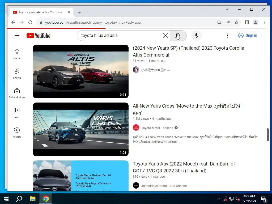Image resolution: width=272 pixels, height=204 pixels.
Task: Click 小林建太の車屋さん channel avatar
Action: pos(136,70)
